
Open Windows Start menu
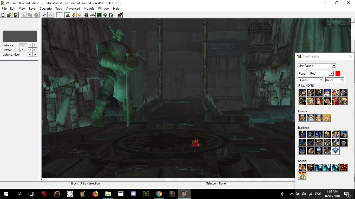coord(6,194)
